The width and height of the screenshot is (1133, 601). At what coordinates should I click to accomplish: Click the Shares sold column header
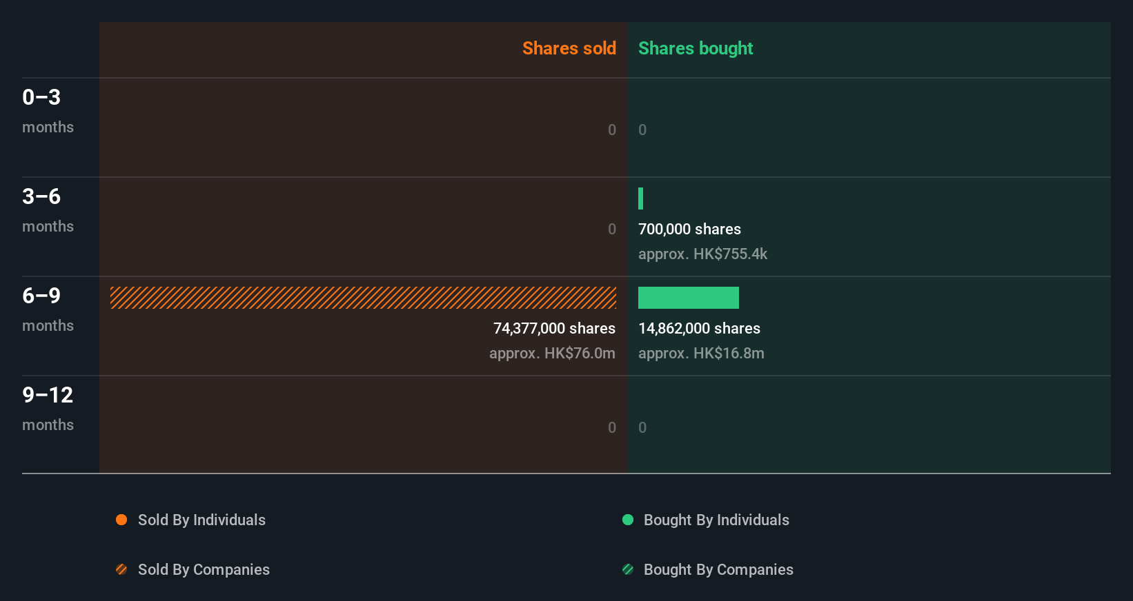coord(569,48)
